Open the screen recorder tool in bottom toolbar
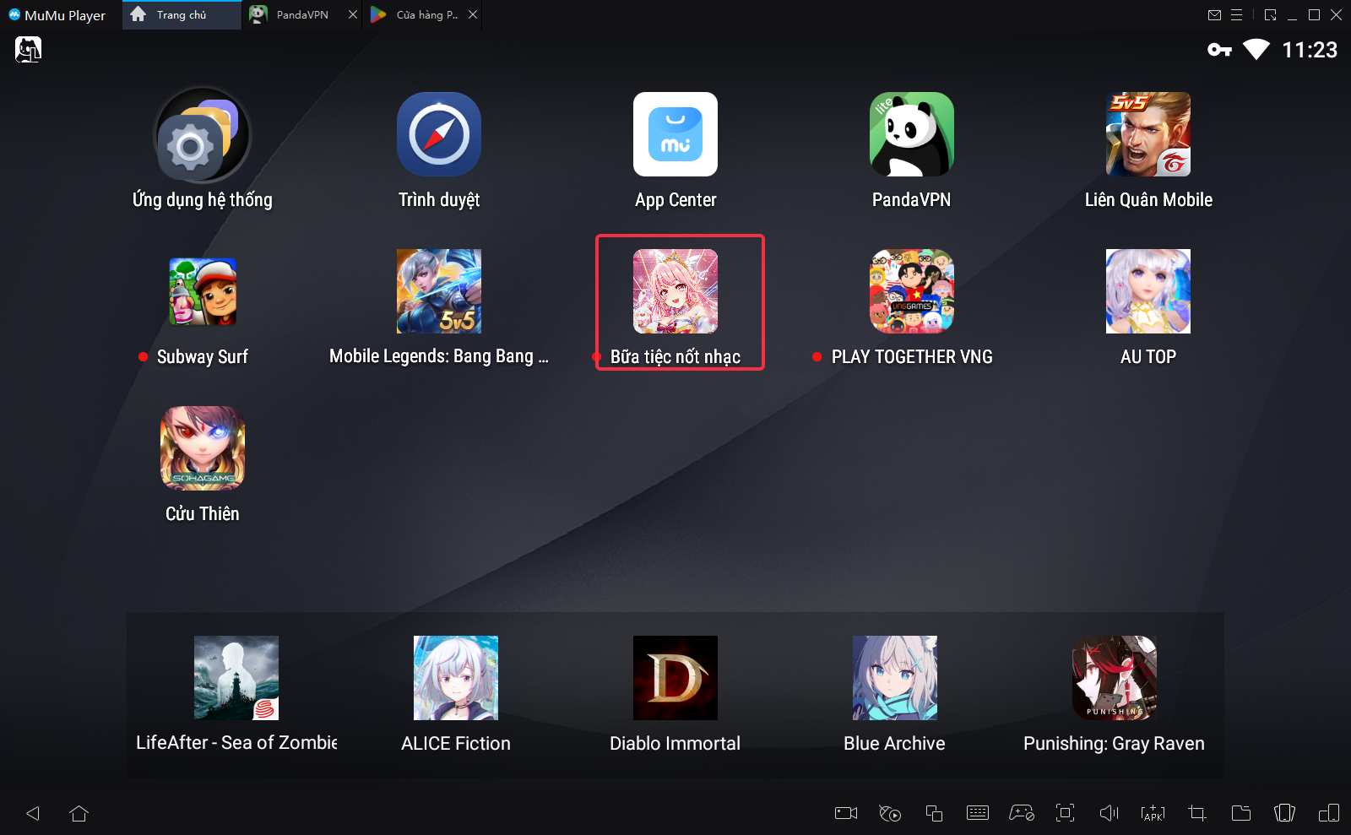The width and height of the screenshot is (1351, 835). [845, 813]
